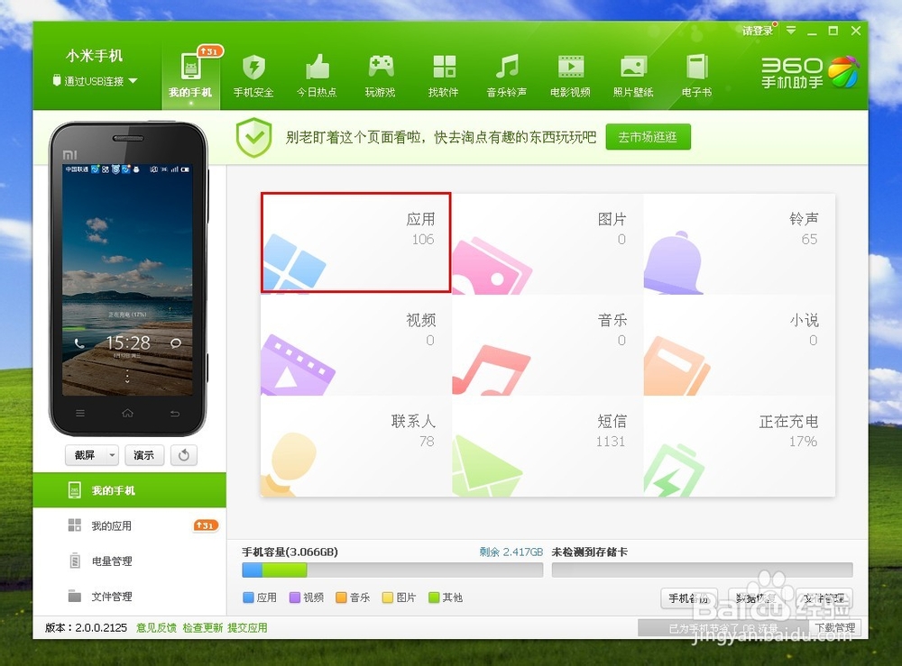Open the 应用 tile showing 106
The height and width of the screenshot is (666, 902).
356,243
